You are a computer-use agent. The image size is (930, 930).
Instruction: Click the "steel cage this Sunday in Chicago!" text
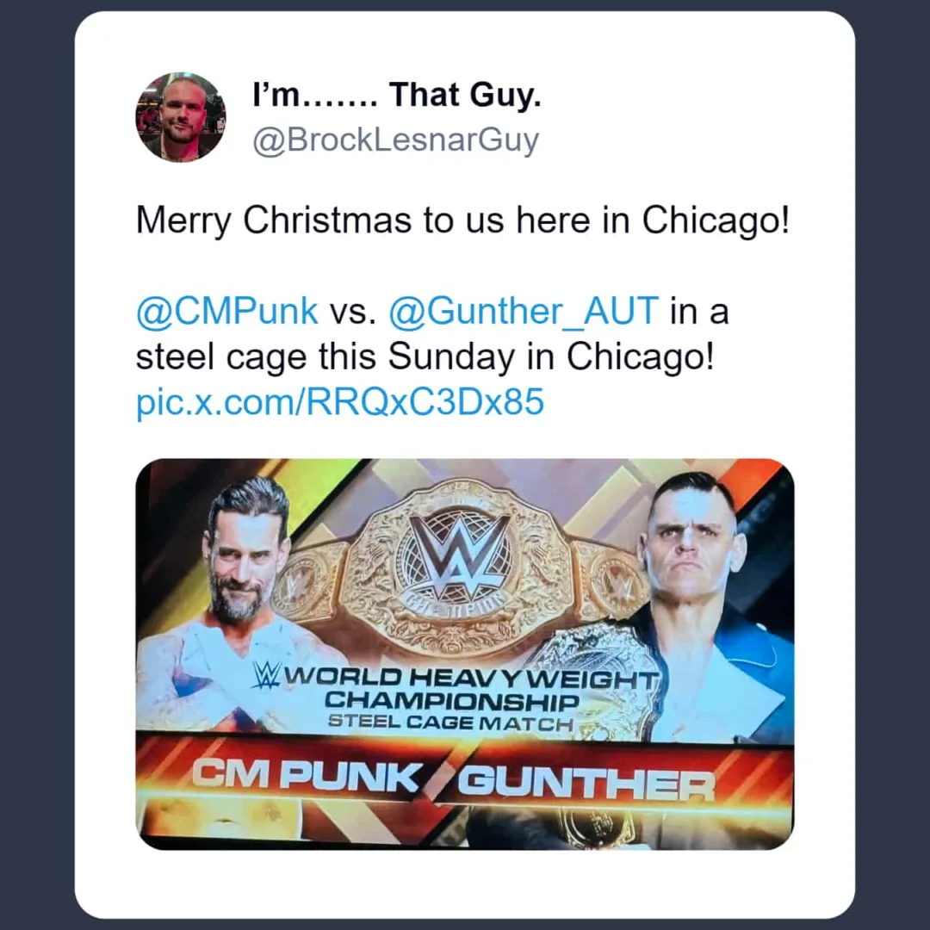tap(425, 356)
